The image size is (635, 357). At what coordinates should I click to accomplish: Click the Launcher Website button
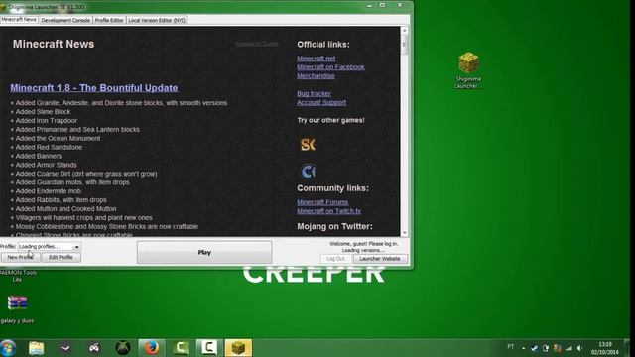pos(380,259)
